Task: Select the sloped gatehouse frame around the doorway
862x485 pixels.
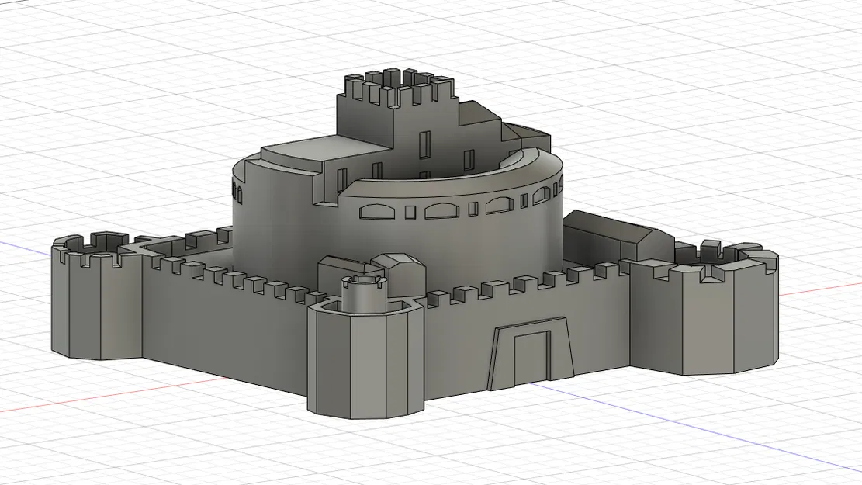Action: (x=531, y=352)
